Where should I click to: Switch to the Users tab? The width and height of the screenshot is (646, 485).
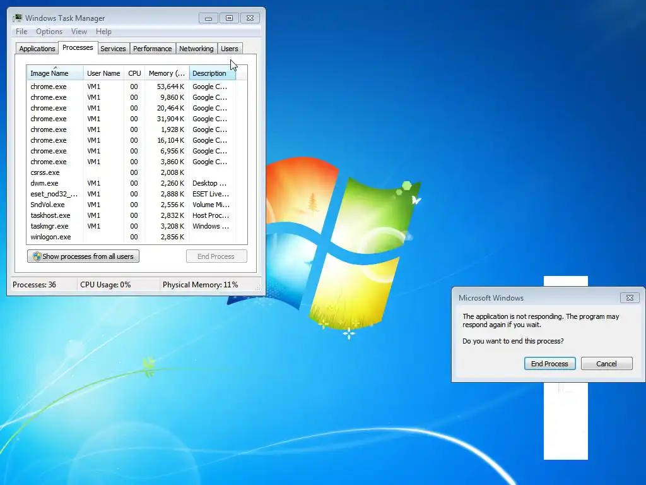230,49
